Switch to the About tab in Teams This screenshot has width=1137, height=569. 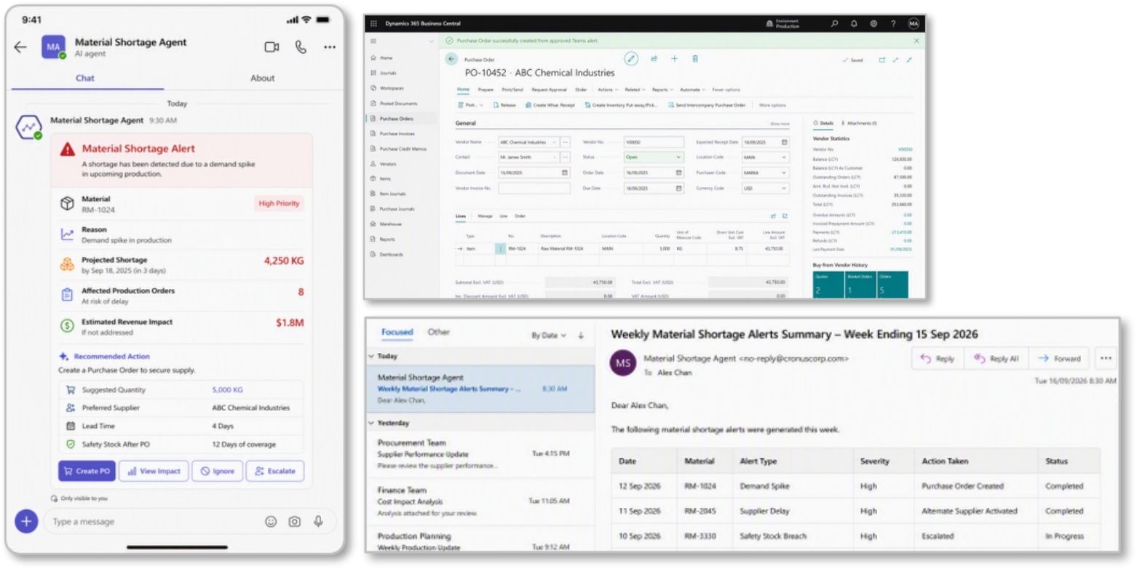click(262, 78)
